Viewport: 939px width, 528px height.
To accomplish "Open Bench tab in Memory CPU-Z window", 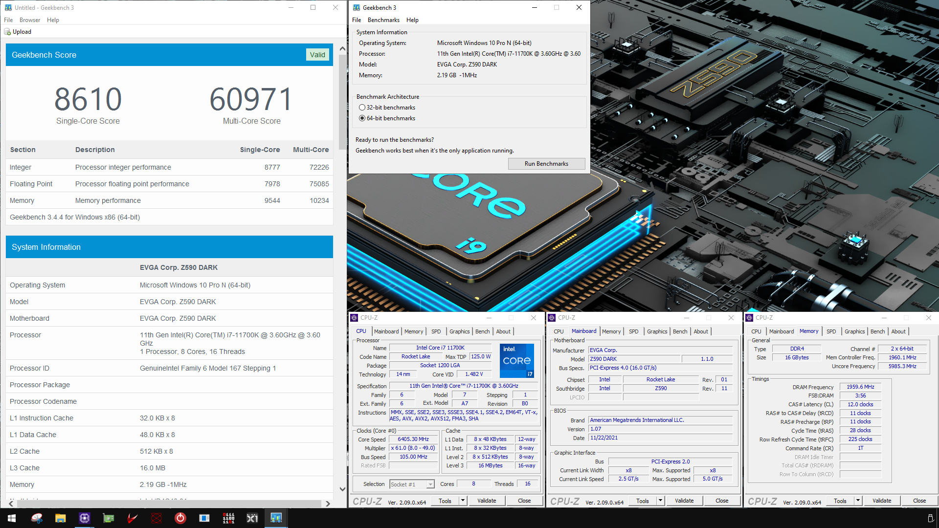I will (x=878, y=331).
